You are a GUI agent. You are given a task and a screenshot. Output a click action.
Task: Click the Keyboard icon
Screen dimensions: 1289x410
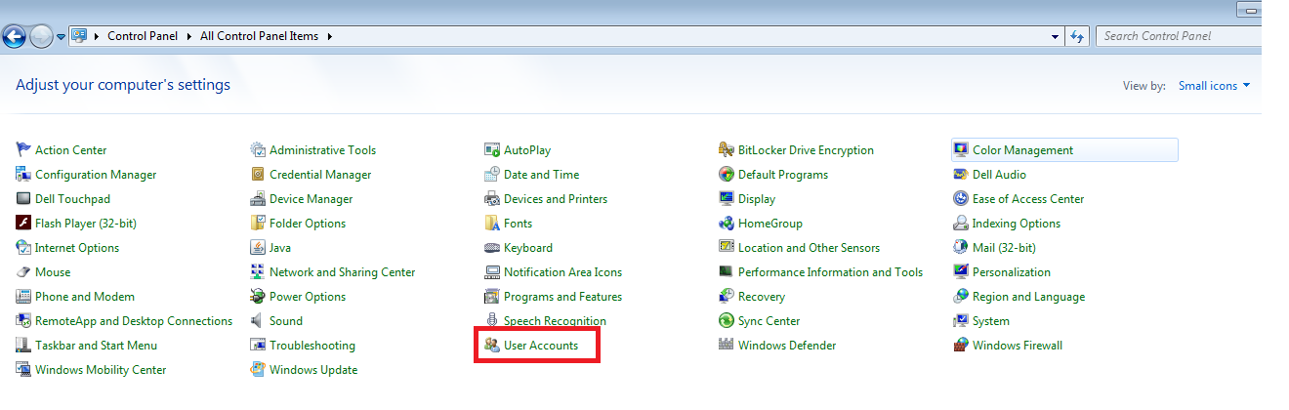[x=492, y=247]
